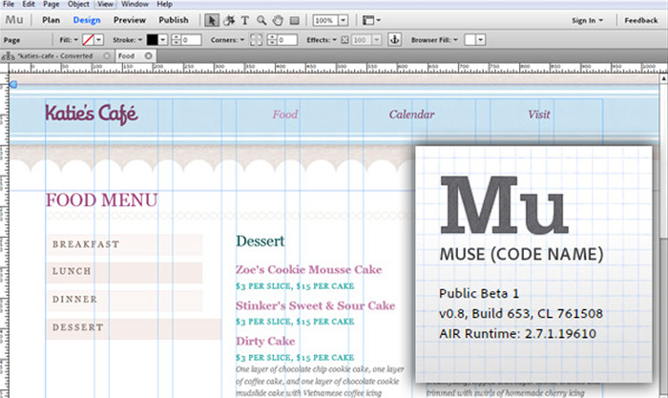The image size is (668, 398).
Task: Open Browser Fill swatch dropdown arrow
Action: [x=481, y=40]
